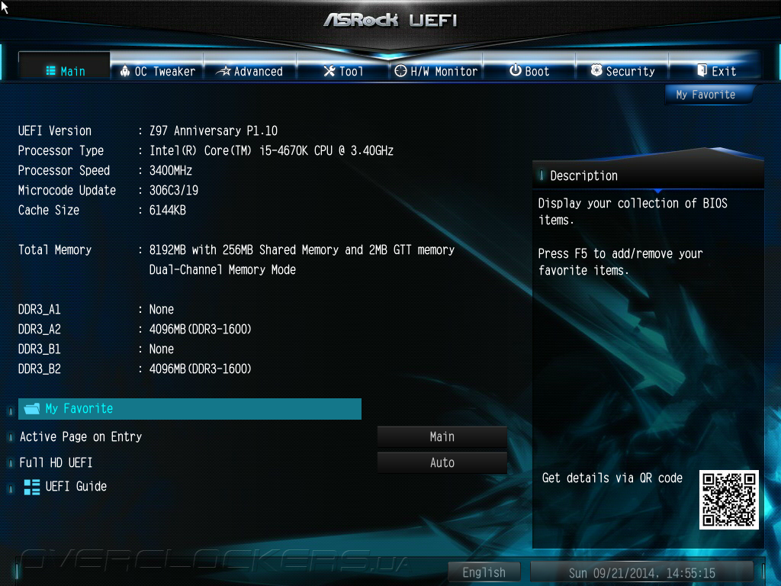Click the Microcode Update 306C3/19 value
781x586 pixels.
tap(174, 190)
